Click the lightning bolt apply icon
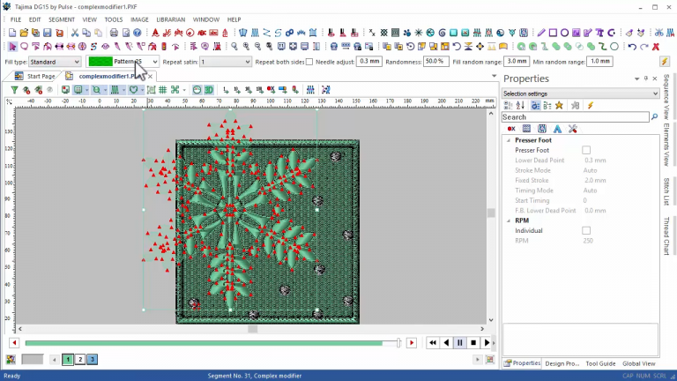 point(664,62)
